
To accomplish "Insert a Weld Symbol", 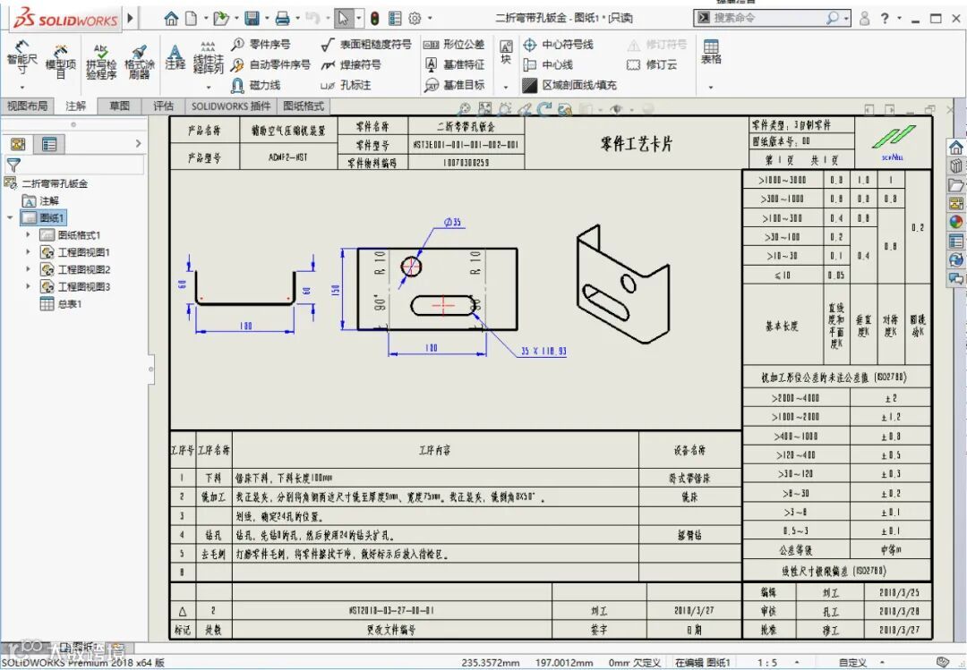I will (x=351, y=64).
